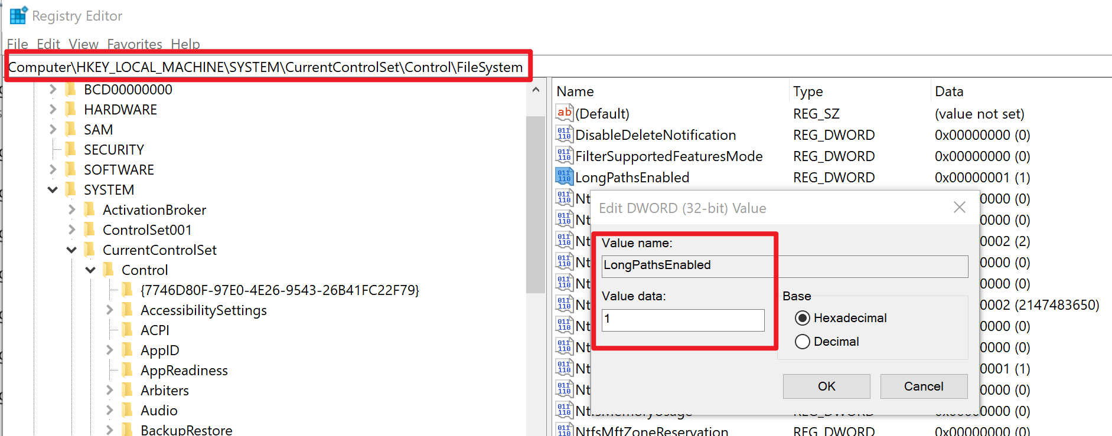Click the FilterSupportedFeaturesMode DWORD icon
The image size is (1112, 436).
[x=564, y=156]
